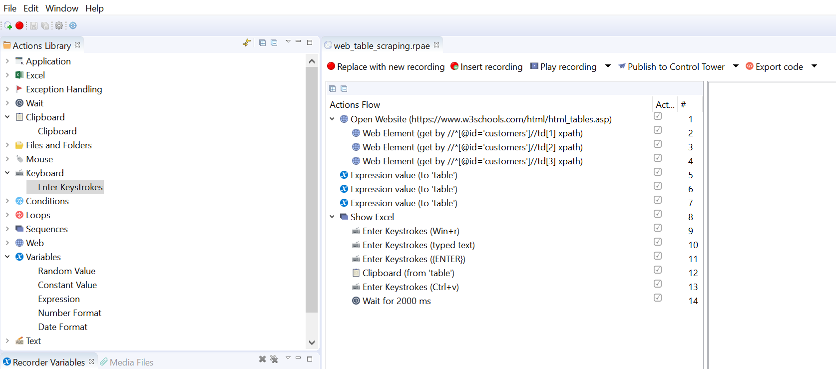Toggle the checkbox for step 1 Open Website

click(x=658, y=116)
